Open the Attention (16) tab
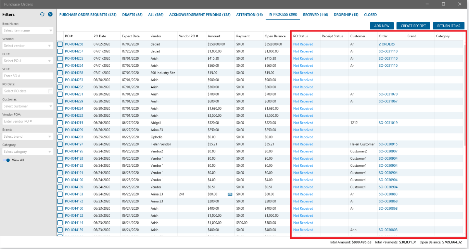Screen dimensions: 469x249 (x=250, y=15)
